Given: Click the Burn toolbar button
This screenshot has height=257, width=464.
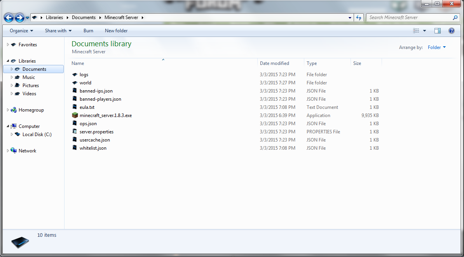Looking at the screenshot, I should coord(88,30).
